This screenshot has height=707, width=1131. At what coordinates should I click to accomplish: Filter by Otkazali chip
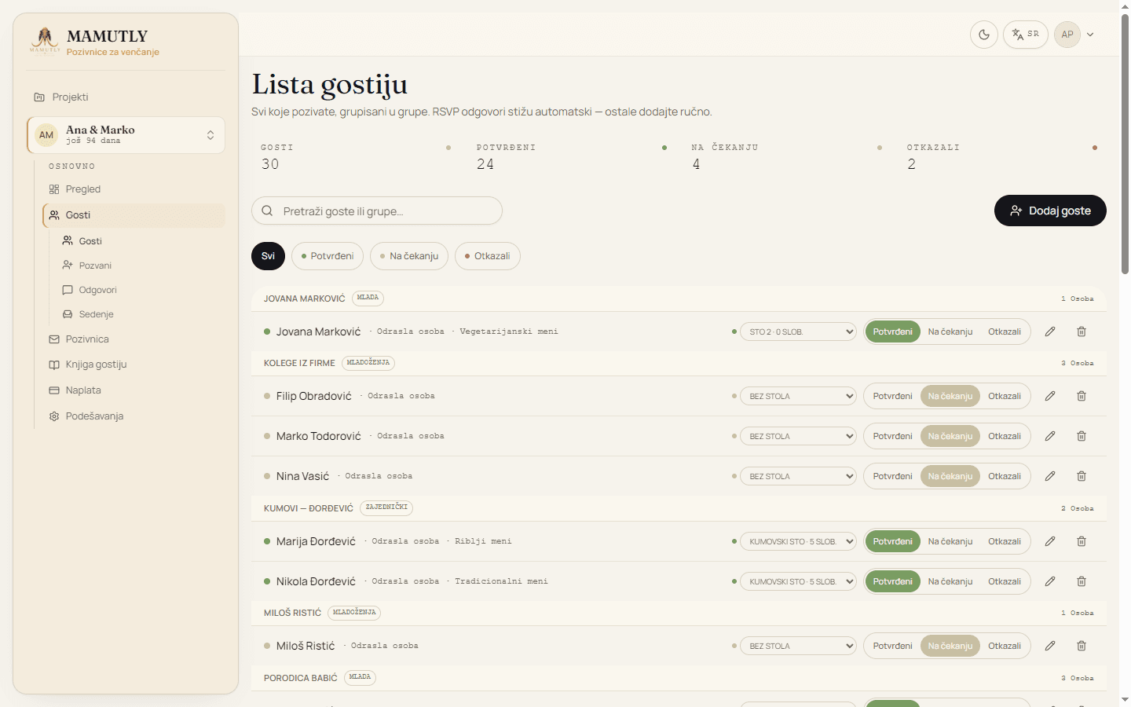click(488, 256)
